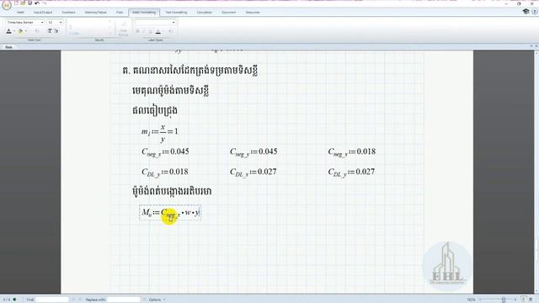Click the Redo arrow in quick access toolbar

[x=44, y=3]
